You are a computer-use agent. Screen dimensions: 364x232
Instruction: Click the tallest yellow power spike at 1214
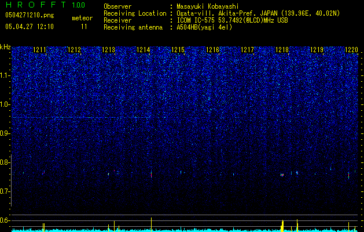pyautogui.click(x=152, y=224)
